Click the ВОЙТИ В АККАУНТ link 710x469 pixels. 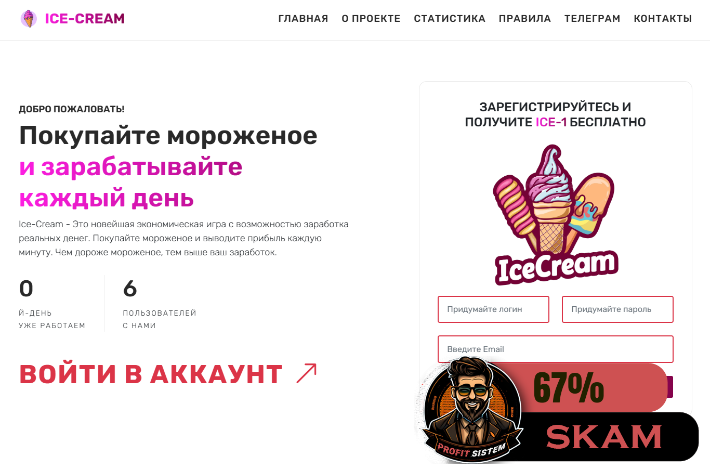(151, 374)
